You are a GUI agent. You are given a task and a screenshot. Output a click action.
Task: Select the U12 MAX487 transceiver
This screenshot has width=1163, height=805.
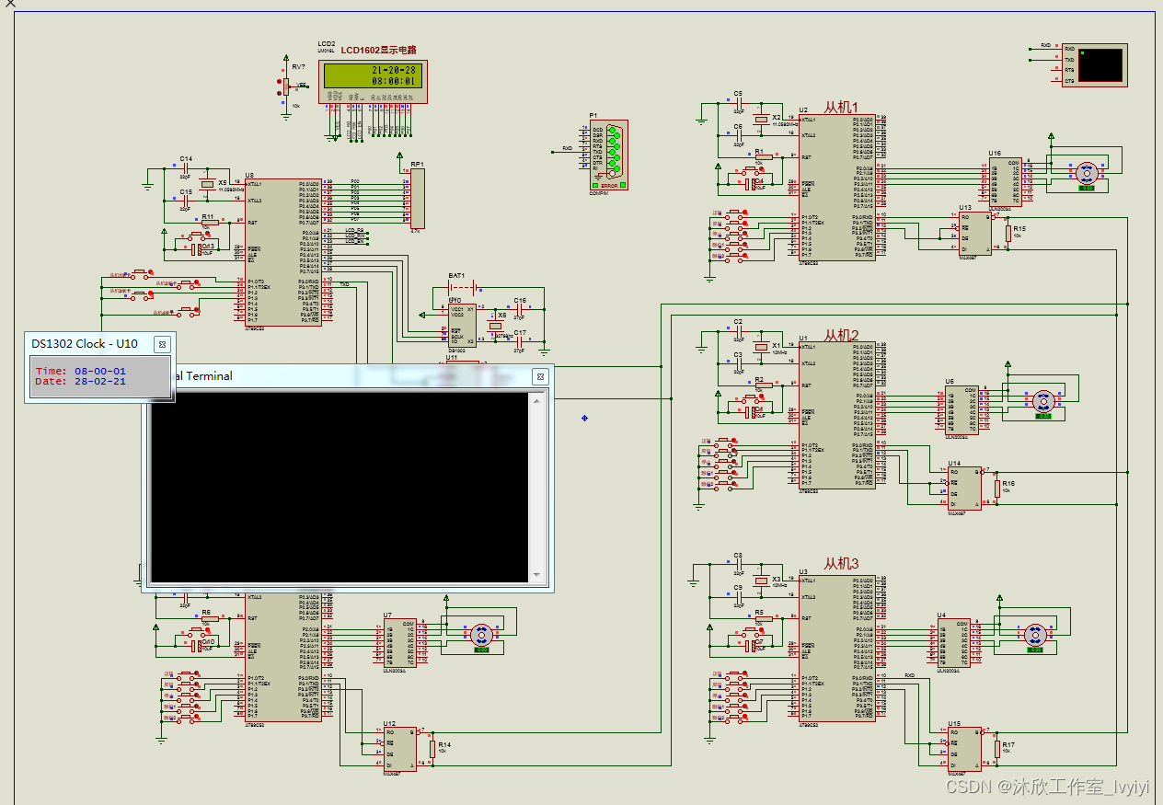tap(400, 750)
